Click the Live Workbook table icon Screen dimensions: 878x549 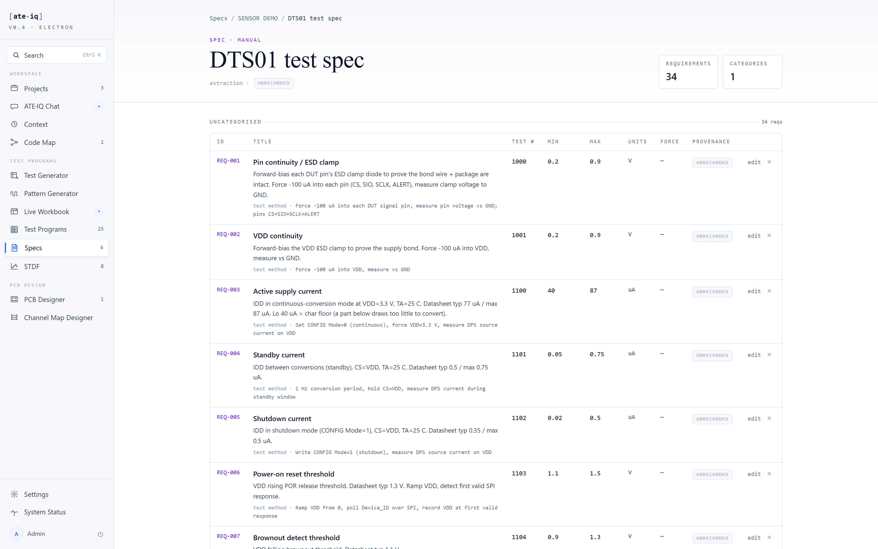pyautogui.click(x=14, y=211)
